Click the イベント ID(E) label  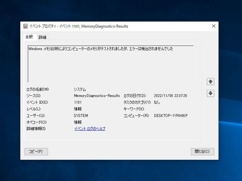tap(37, 102)
